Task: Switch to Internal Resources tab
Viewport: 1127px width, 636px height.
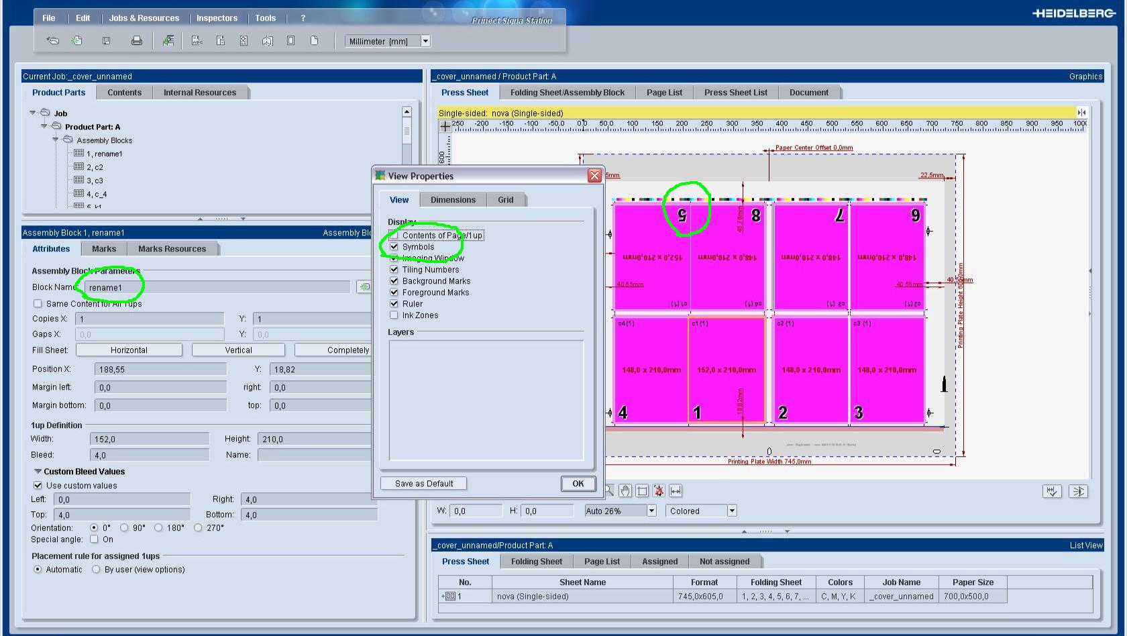Action: click(x=200, y=93)
